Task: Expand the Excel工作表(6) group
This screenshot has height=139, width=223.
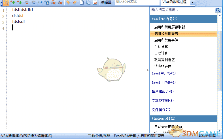Action: pyautogui.click(x=163, y=82)
